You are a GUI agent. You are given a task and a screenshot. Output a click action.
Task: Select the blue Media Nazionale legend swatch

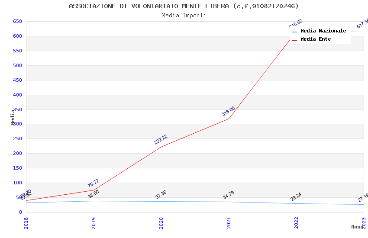coord(294,32)
